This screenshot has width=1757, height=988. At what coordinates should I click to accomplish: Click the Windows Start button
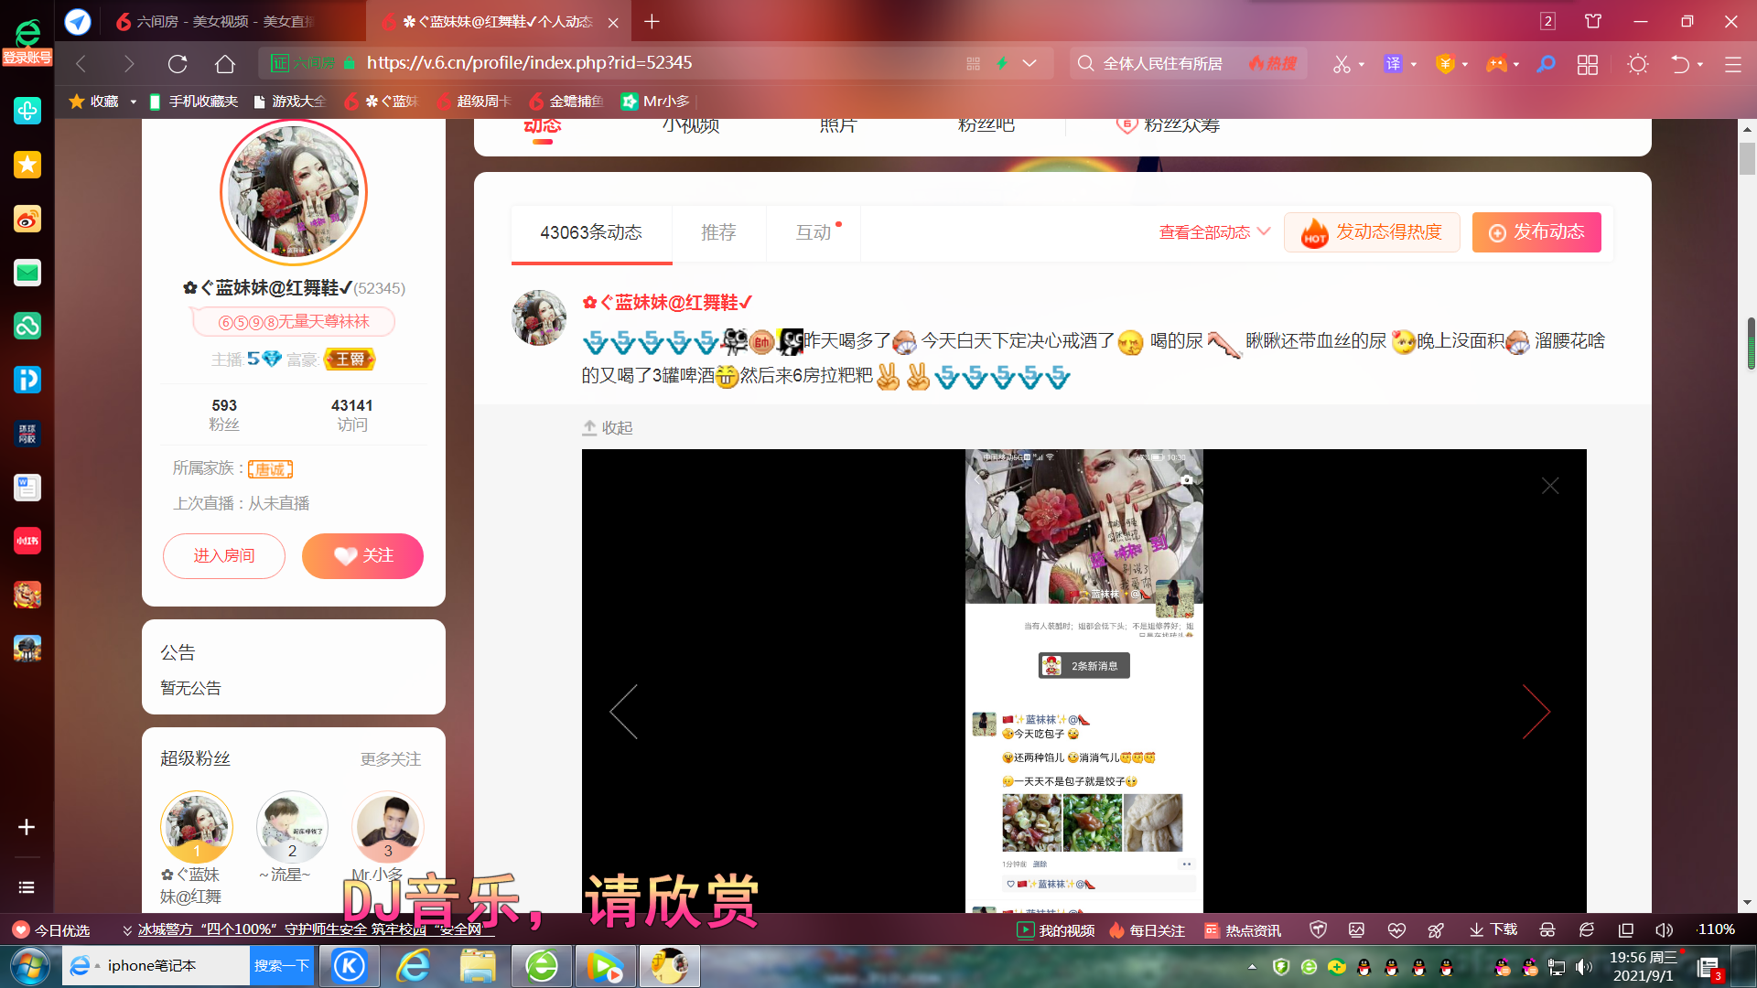(x=29, y=966)
